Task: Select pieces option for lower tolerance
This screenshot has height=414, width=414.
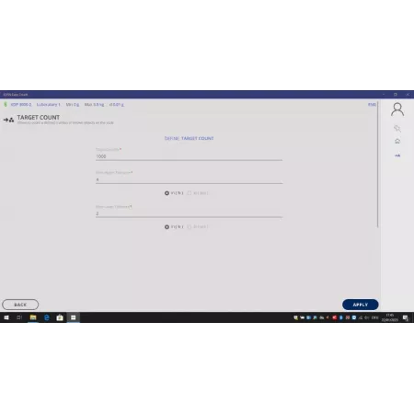Action: tap(190, 227)
